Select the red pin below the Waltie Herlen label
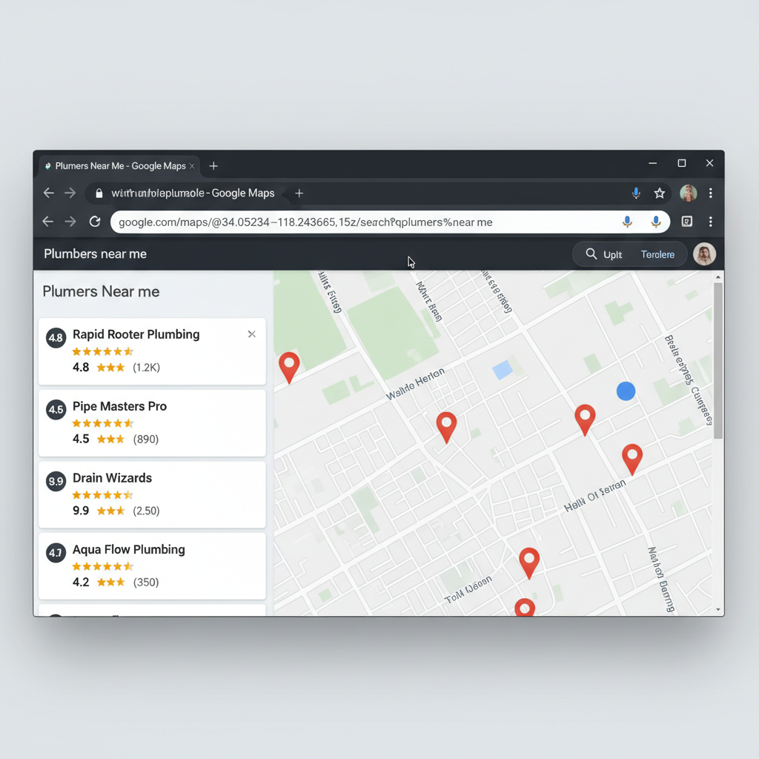Image resolution: width=759 pixels, height=759 pixels. point(446,427)
